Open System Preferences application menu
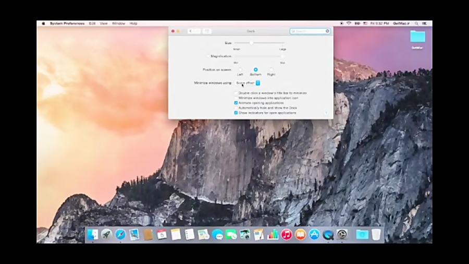 coord(67,23)
